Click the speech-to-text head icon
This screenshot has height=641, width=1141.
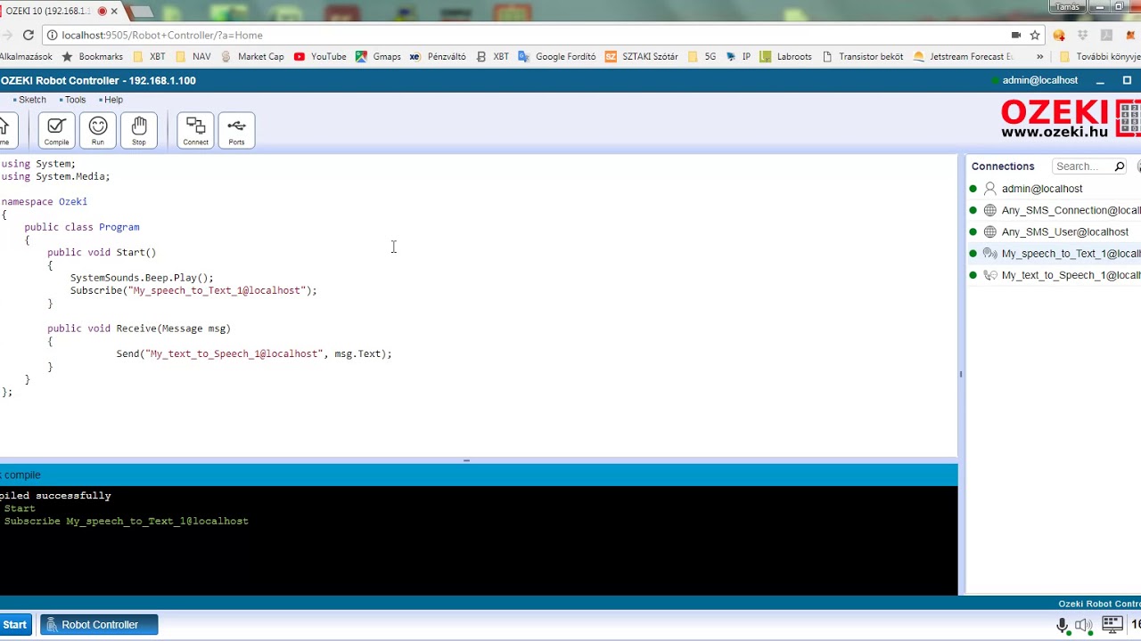coord(989,254)
